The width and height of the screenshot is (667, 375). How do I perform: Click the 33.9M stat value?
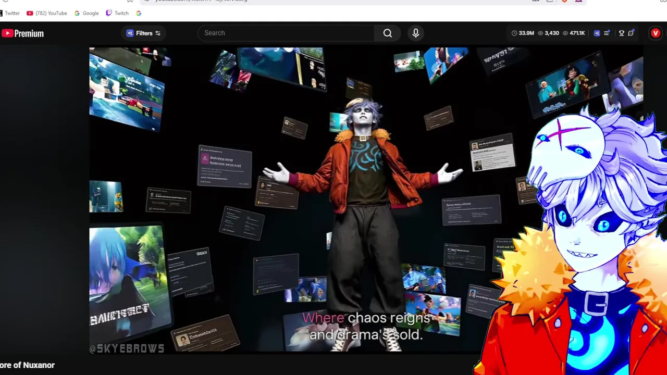pos(526,33)
